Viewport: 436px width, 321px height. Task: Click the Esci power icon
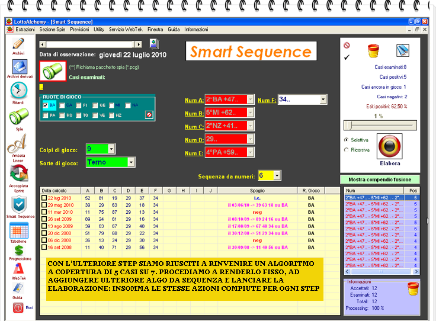pos(18,307)
